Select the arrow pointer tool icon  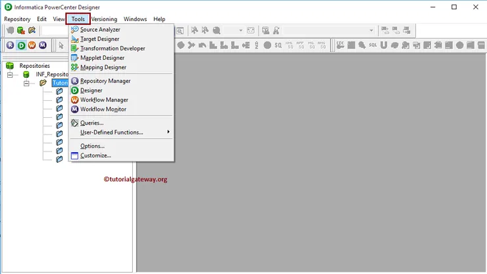[61, 45]
